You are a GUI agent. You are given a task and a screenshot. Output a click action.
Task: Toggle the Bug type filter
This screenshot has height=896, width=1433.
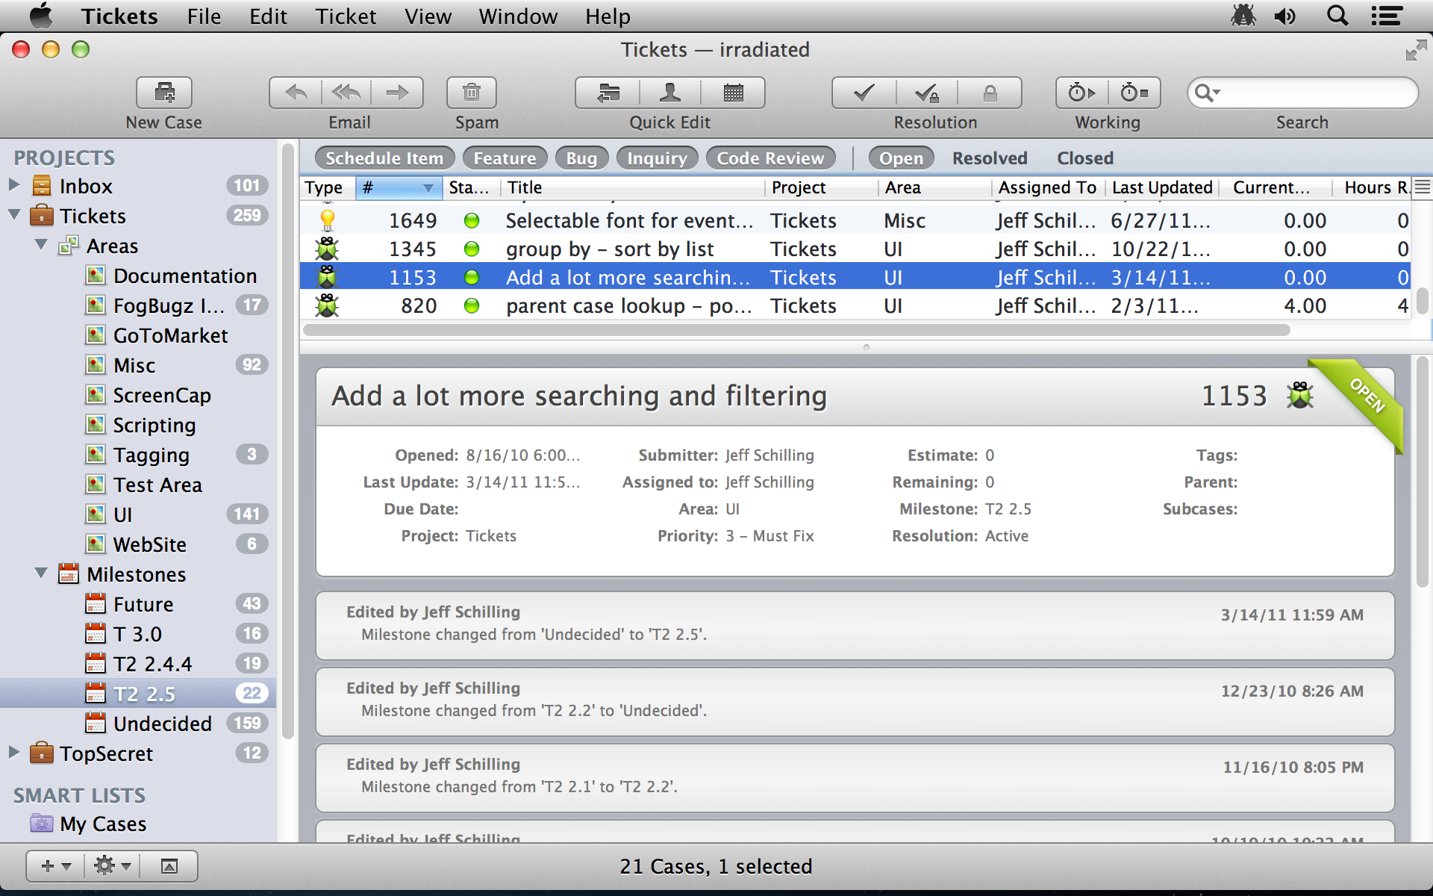point(581,158)
